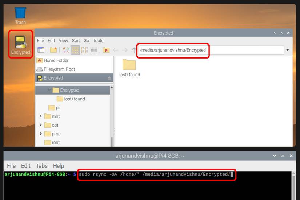
Task: Open the terminal File menu
Action: coord(11,166)
